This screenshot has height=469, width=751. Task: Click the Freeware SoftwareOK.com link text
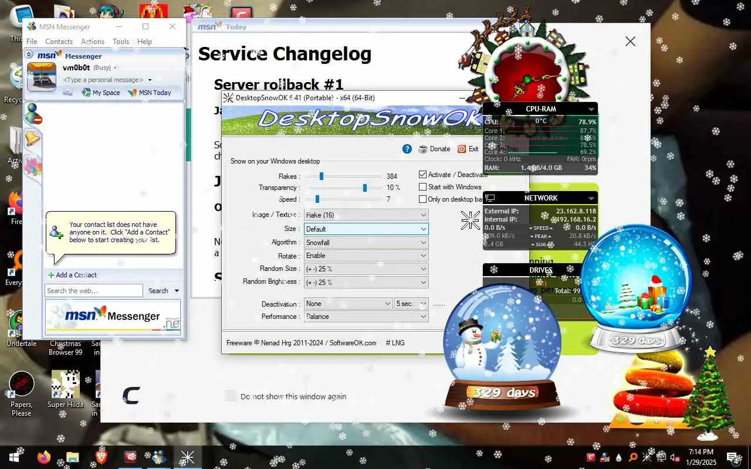tap(301, 343)
